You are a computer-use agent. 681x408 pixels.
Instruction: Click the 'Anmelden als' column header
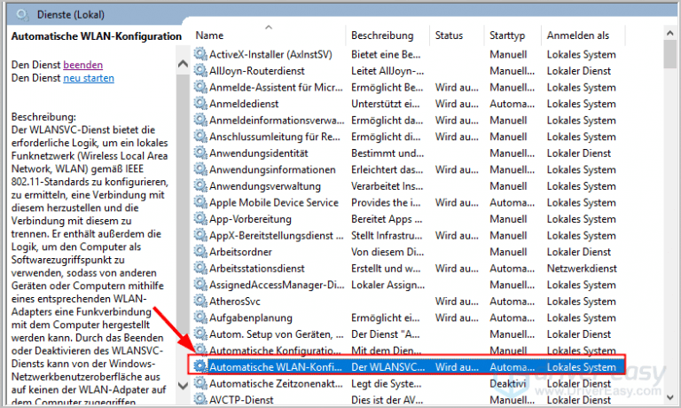[577, 35]
